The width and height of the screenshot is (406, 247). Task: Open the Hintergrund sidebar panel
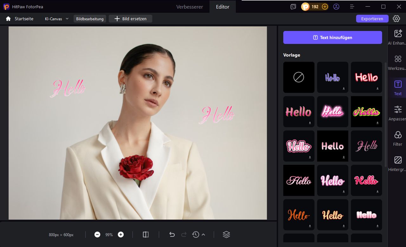tap(398, 164)
